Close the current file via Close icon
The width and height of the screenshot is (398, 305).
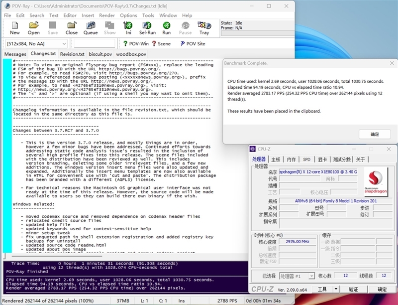(72, 28)
